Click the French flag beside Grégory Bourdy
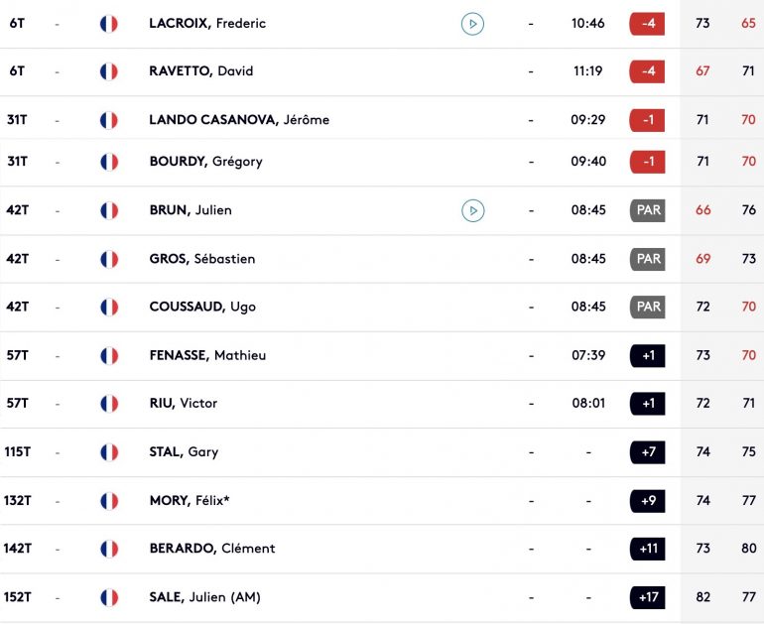 (109, 162)
